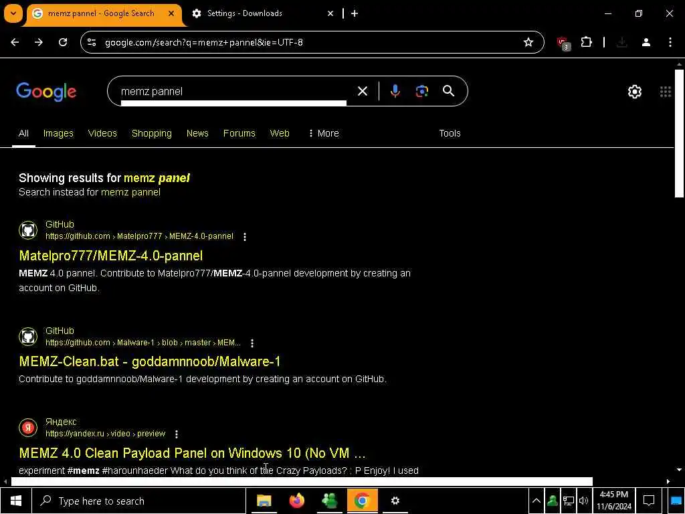Screen dimensions: 685x514
Task: Click the scroll right arrow
Action: (x=668, y=482)
